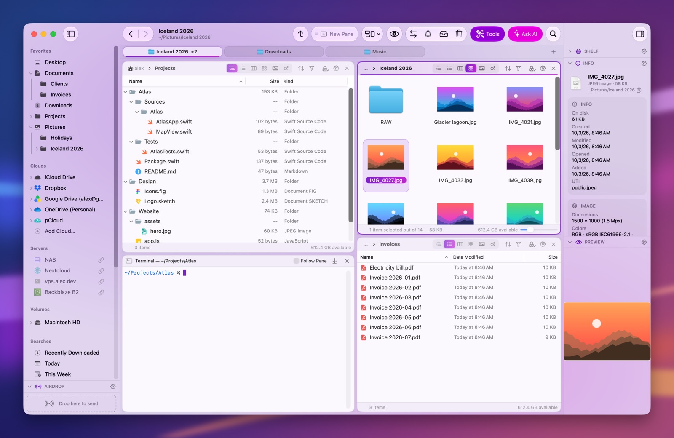Screen dimensions: 674x438
Task: Select Invoice 2026-03.pdf
Action: [459, 298]
